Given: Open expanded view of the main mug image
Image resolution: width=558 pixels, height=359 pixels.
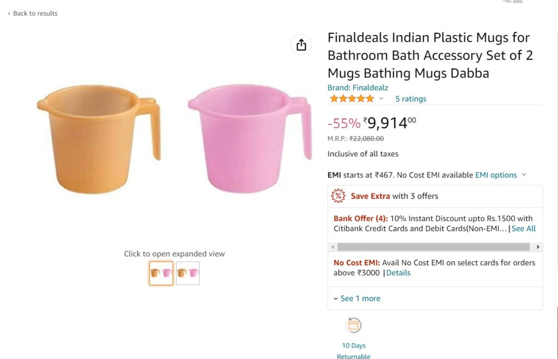Looking at the screenshot, I should click(x=174, y=139).
